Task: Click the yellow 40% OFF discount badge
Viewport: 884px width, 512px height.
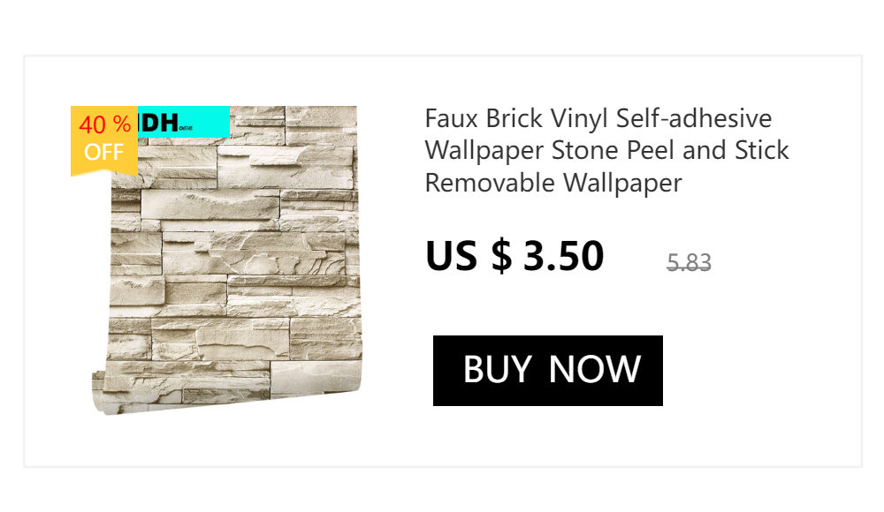Action: (x=104, y=141)
